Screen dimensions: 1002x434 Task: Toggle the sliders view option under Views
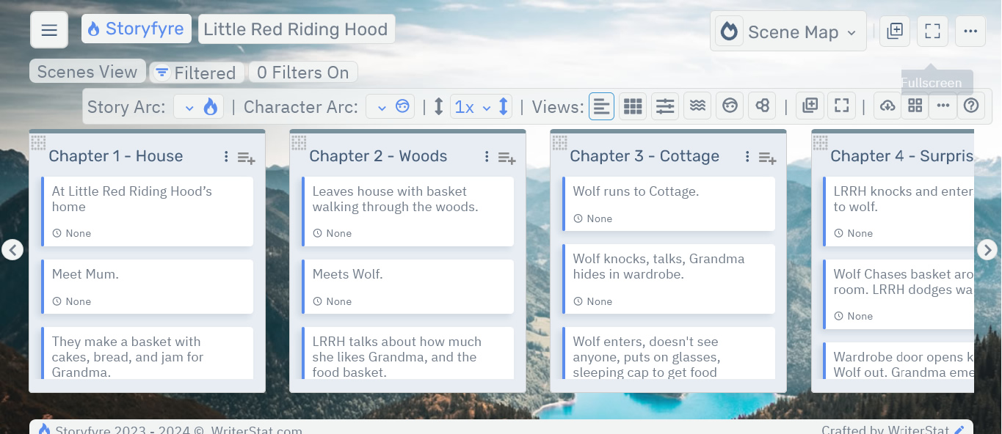click(x=664, y=106)
